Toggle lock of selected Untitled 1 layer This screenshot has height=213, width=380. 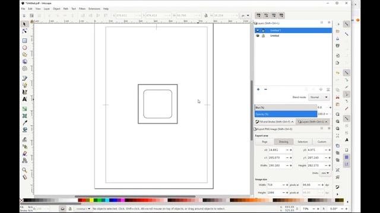(x=263, y=30)
